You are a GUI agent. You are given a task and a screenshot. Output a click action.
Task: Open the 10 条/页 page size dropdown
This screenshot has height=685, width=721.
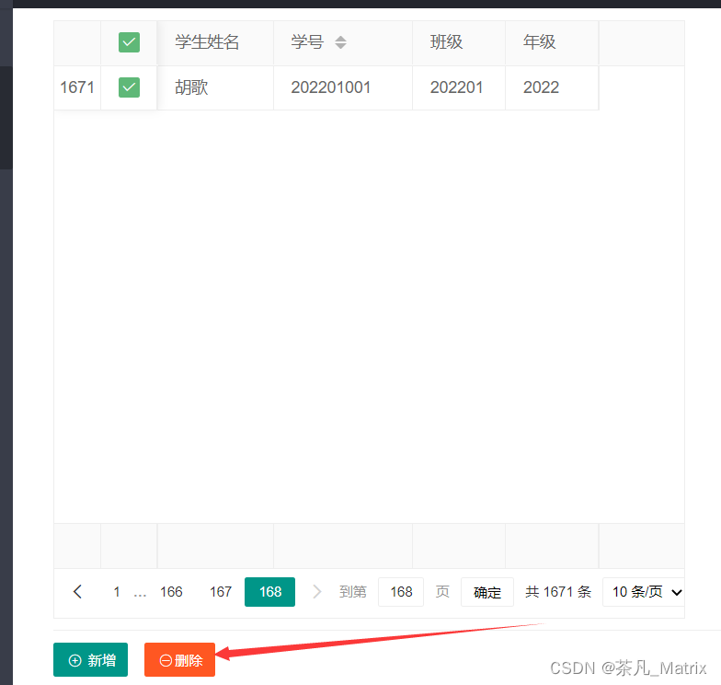coord(644,591)
